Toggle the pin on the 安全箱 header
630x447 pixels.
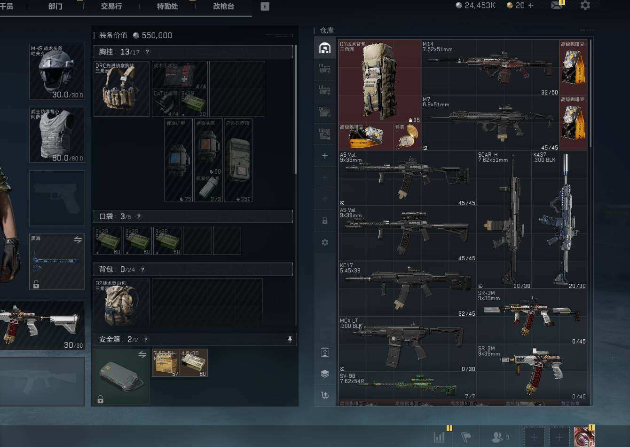[290, 339]
